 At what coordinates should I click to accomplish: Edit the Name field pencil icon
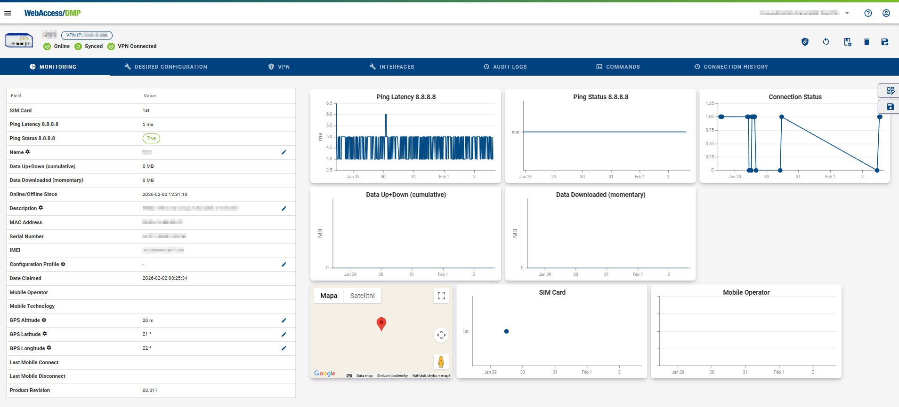(284, 152)
